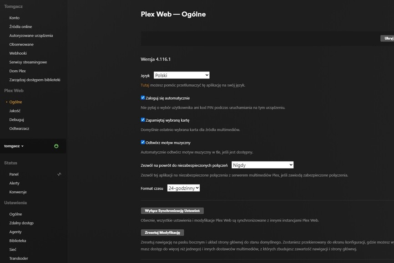Click the Ukryj button
Image resolution: width=394 pixels, height=263 pixels.
pyautogui.click(x=388, y=38)
